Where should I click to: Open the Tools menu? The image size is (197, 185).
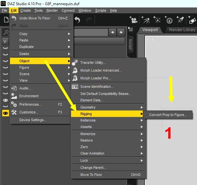[38, 10]
